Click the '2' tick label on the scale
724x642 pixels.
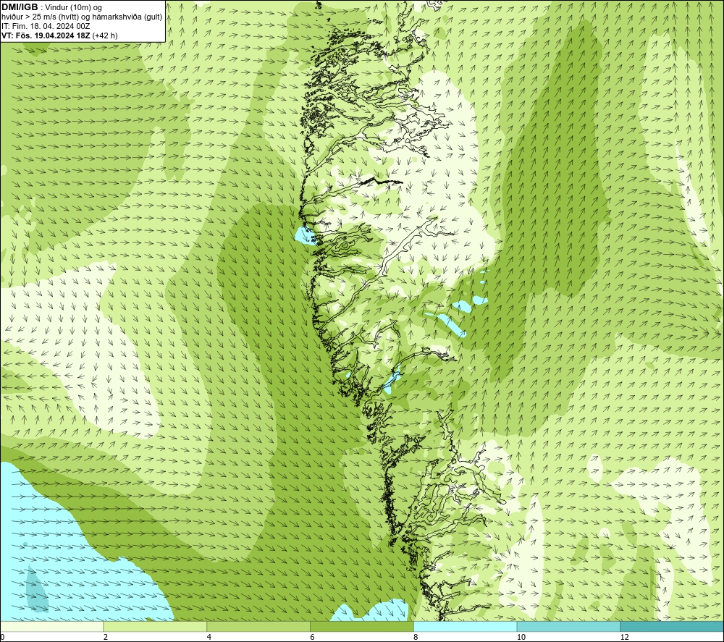pos(106,637)
